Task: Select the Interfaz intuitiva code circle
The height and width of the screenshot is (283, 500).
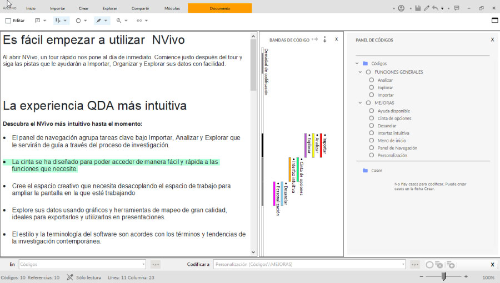Action: tap(372, 133)
